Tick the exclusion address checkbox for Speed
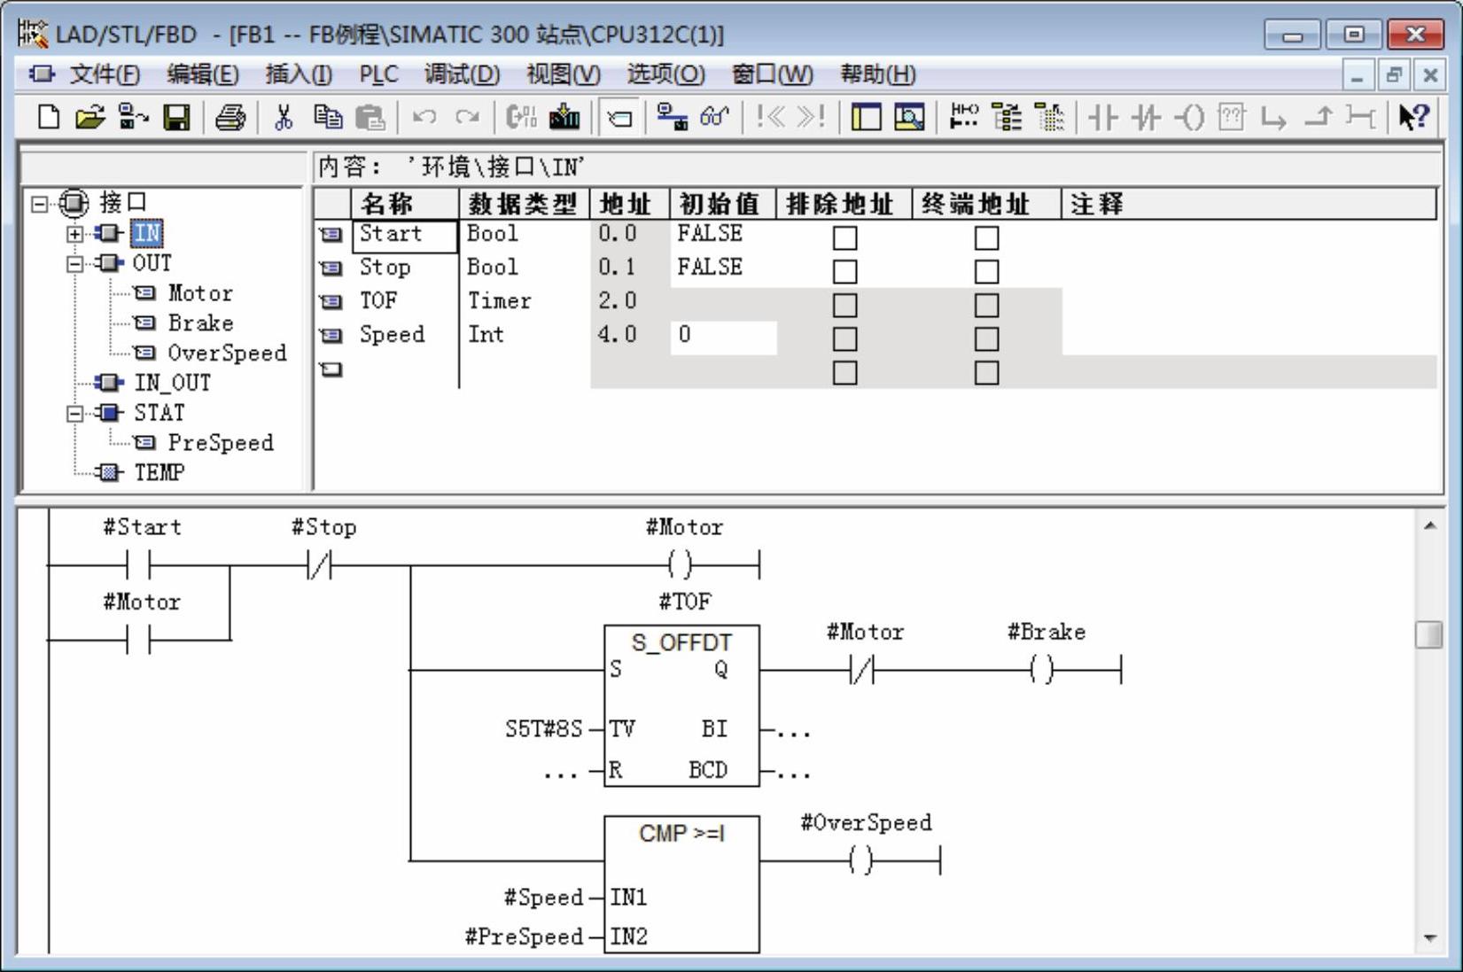Screen dimensions: 1463x972 [x=845, y=338]
